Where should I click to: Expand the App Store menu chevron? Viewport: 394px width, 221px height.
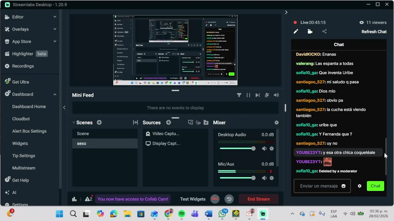click(55, 41)
